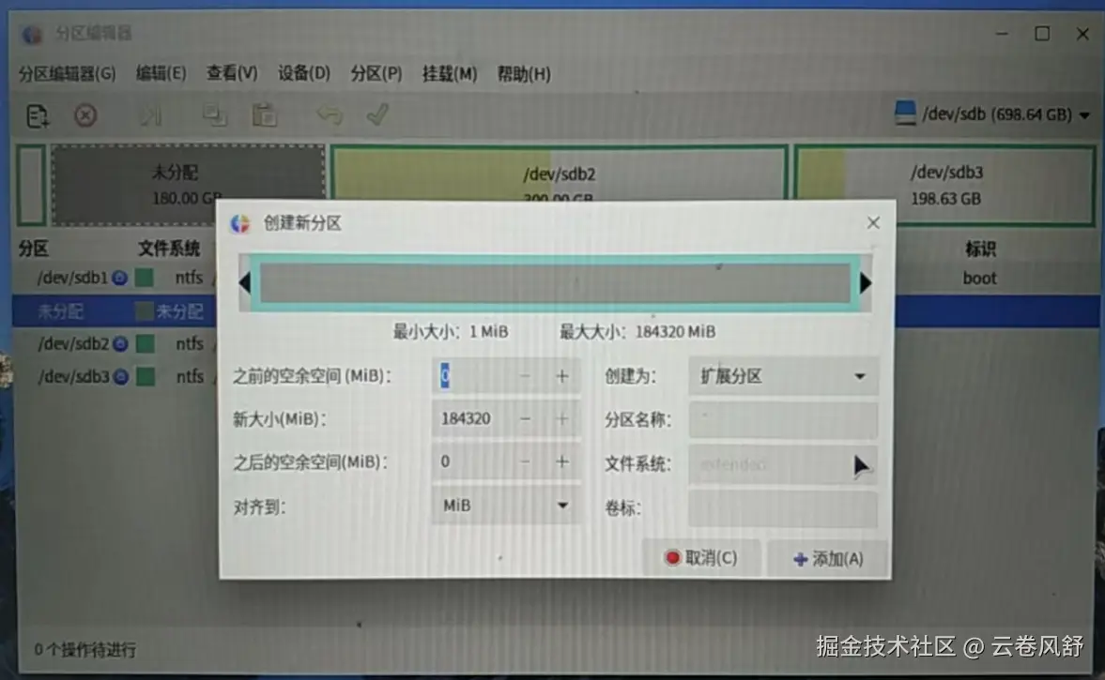Click the green apply operations checkmark icon

(377, 114)
